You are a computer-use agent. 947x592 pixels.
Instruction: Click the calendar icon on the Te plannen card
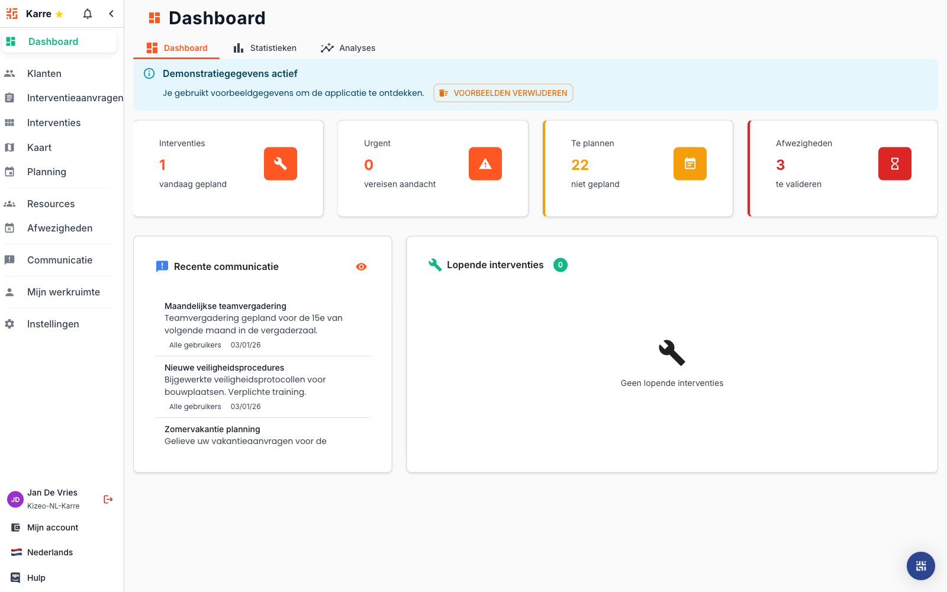pyautogui.click(x=690, y=164)
